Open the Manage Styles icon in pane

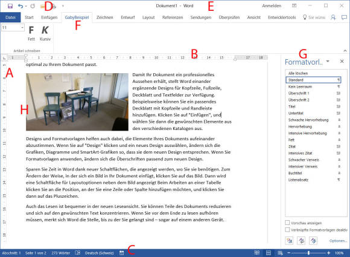(313, 241)
